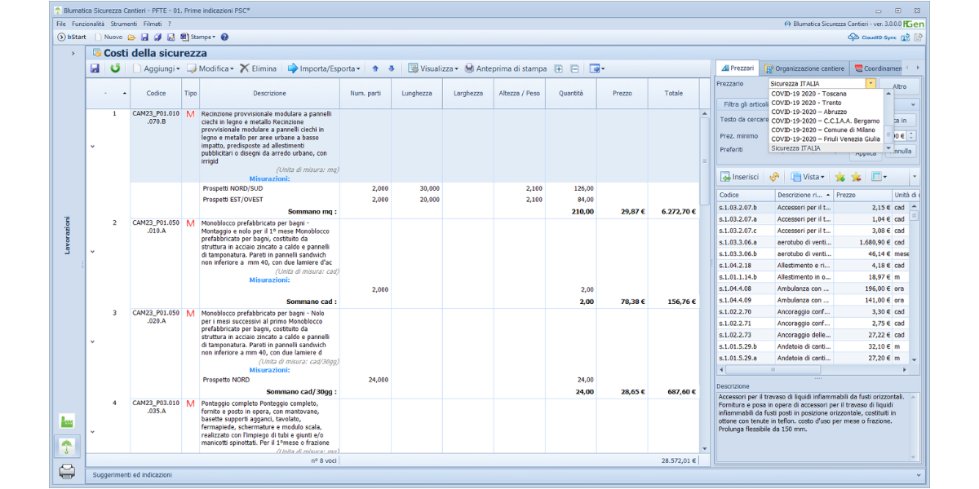Open the Vista dropdown
979x489 pixels.
807,177
